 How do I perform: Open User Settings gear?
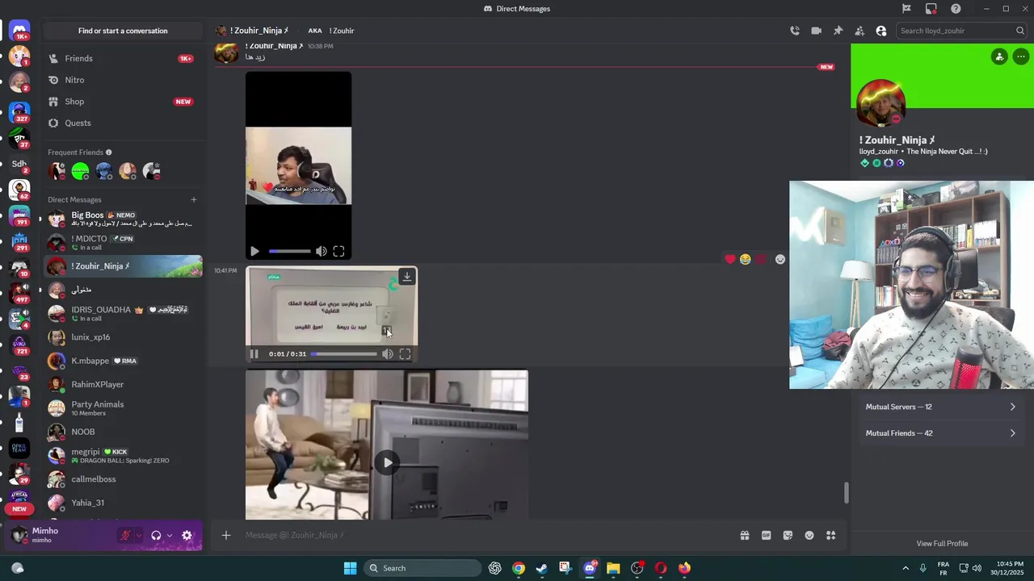(x=187, y=535)
